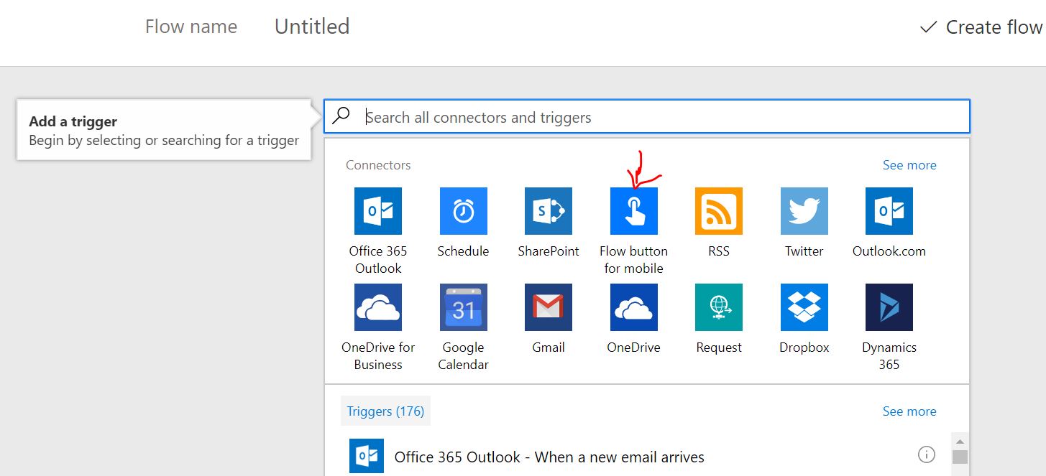
Task: Open See more link for Connectors
Action: coord(909,165)
